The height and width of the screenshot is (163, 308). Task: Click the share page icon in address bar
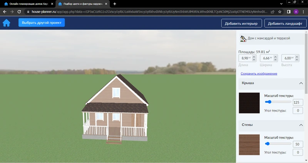[x=273, y=12]
